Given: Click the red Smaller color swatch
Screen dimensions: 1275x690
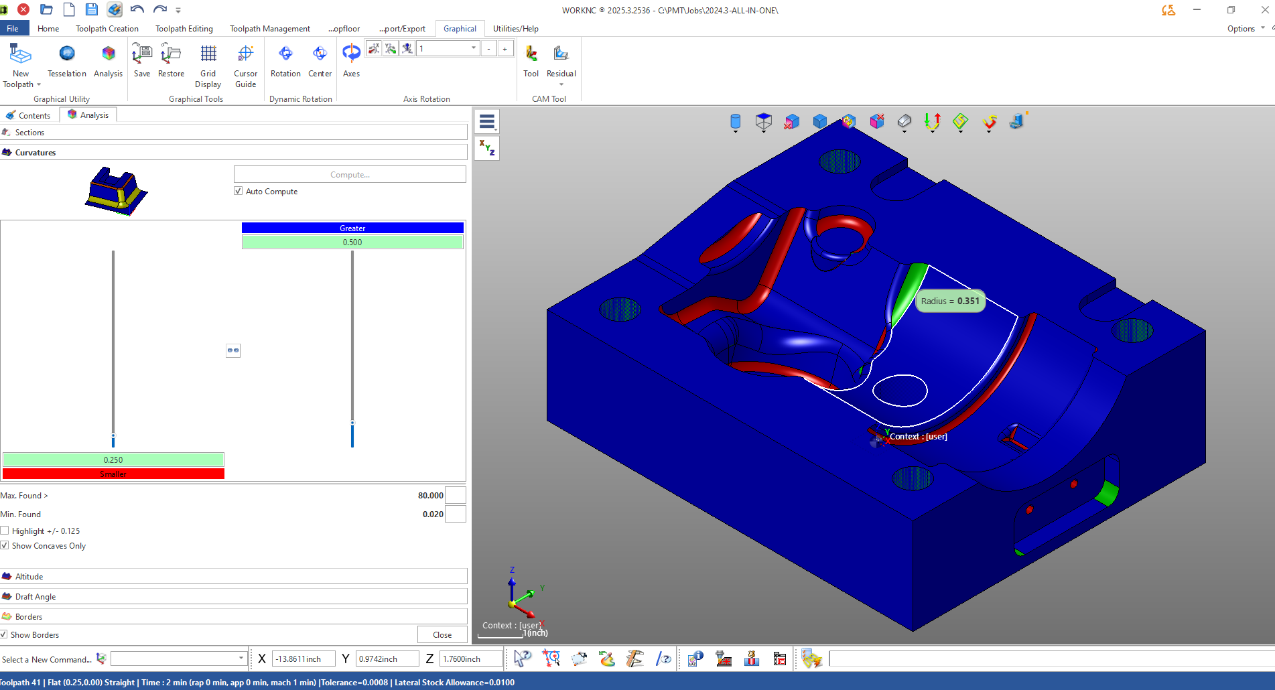Looking at the screenshot, I should (x=113, y=474).
